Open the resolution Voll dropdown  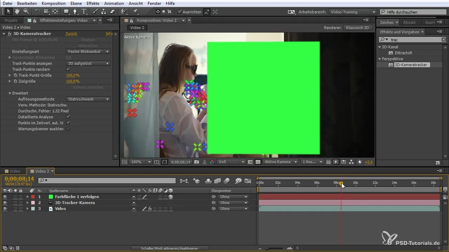(x=231, y=162)
